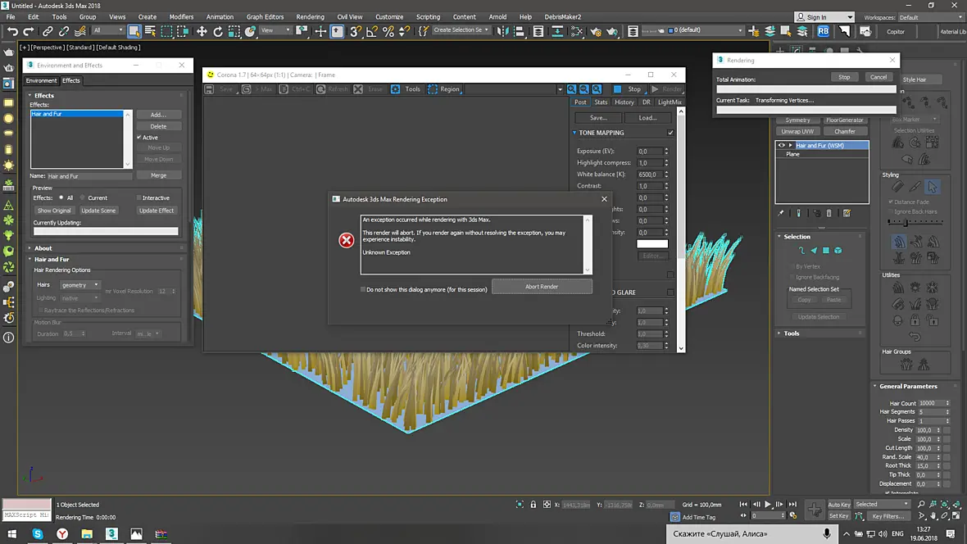The image size is (967, 544).
Task: Open Tools in Corona frame buffer toolbar
Action: click(406, 89)
